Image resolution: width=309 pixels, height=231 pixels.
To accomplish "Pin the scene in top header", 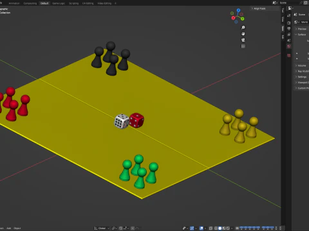I will point(301,3).
